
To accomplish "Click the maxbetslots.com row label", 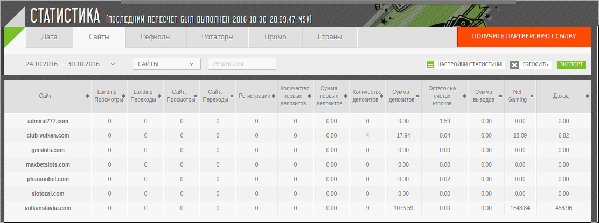I will [x=48, y=164].
